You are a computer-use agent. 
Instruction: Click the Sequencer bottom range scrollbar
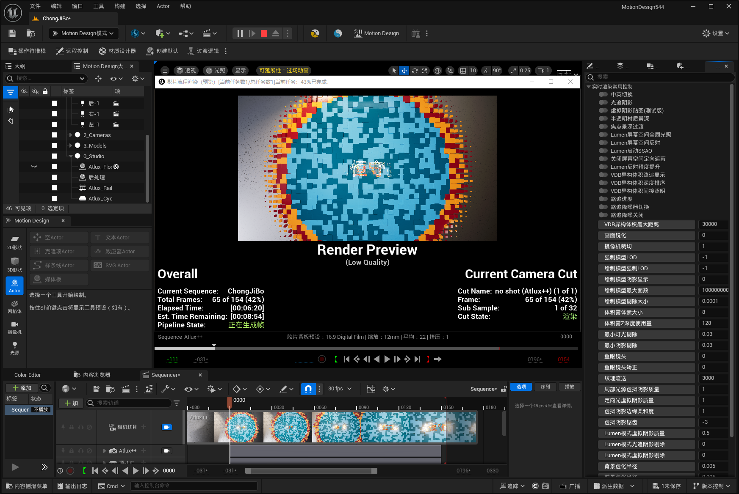(311, 471)
